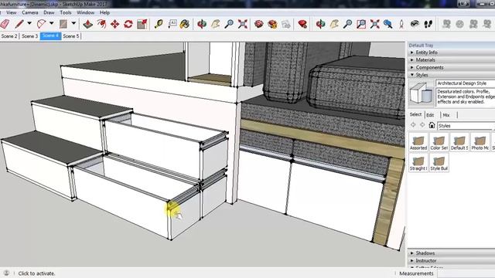
Task: Expand the Entity Info panel
Action: 452,53
